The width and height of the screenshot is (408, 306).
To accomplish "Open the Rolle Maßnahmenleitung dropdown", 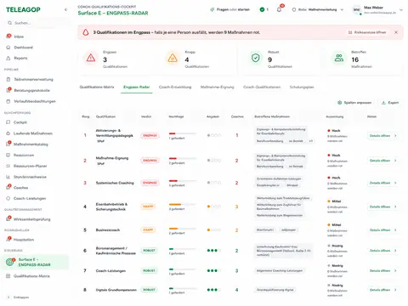I will click(318, 9).
